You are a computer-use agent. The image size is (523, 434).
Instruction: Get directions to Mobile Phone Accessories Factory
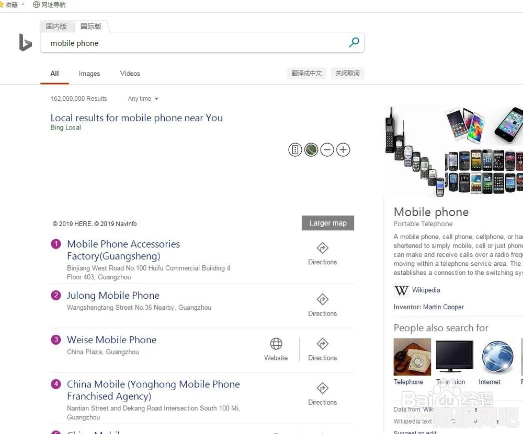click(x=323, y=254)
